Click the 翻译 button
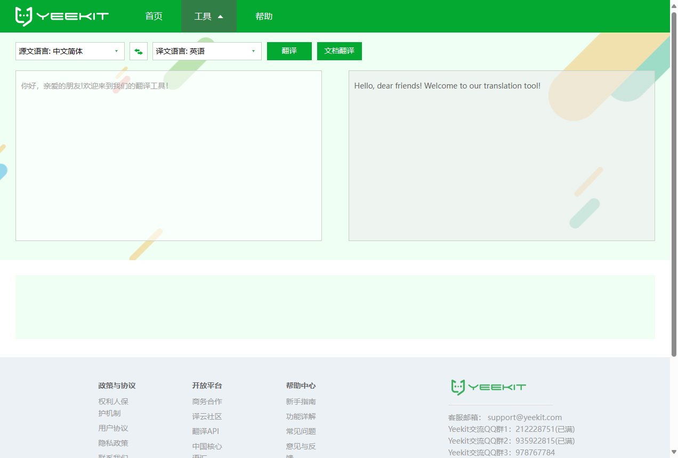 tap(289, 51)
